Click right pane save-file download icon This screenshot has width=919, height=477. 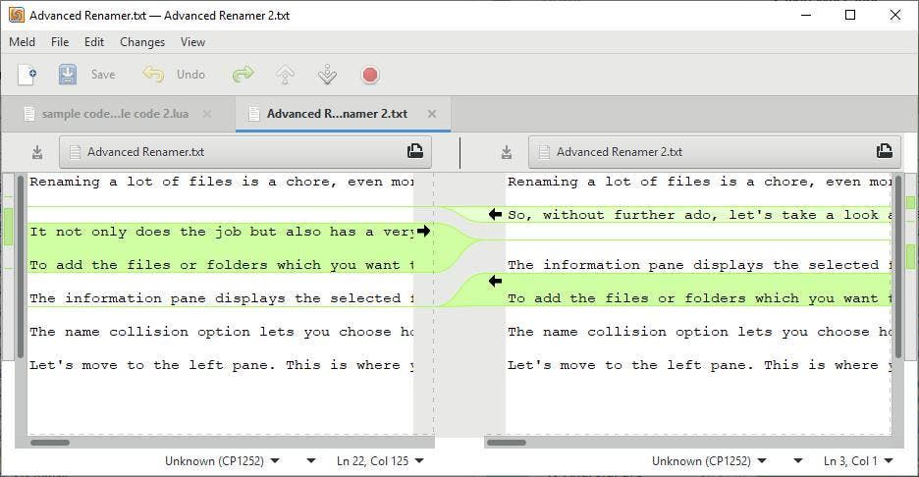pos(507,152)
